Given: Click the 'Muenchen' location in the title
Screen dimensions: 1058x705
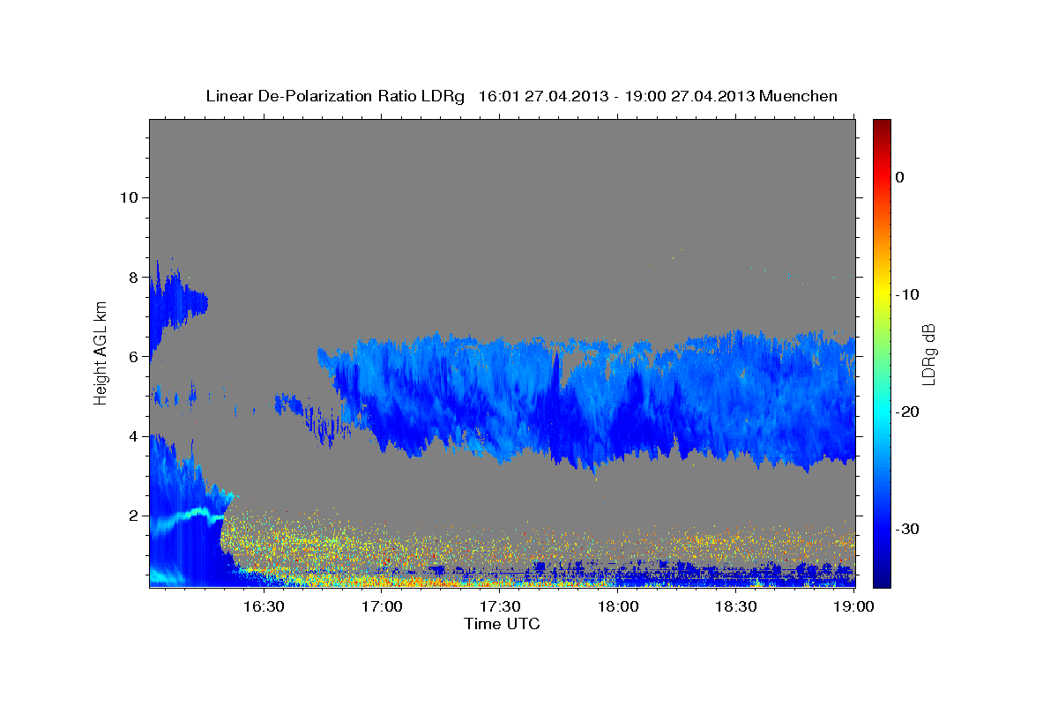Looking at the screenshot, I should 800,96.
